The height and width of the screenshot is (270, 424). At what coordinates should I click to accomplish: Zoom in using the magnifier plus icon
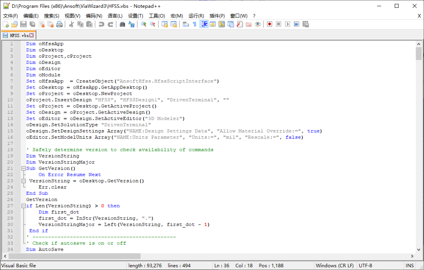pos(144,24)
